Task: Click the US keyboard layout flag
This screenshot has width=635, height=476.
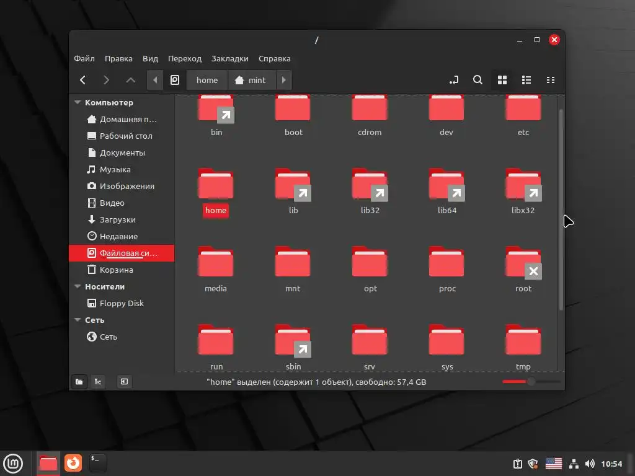Action: click(554, 464)
